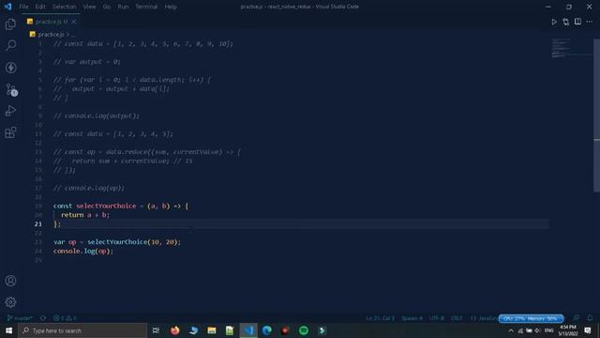The height and width of the screenshot is (338, 600).
Task: Show hidden system tray icons
Action: (x=511, y=330)
